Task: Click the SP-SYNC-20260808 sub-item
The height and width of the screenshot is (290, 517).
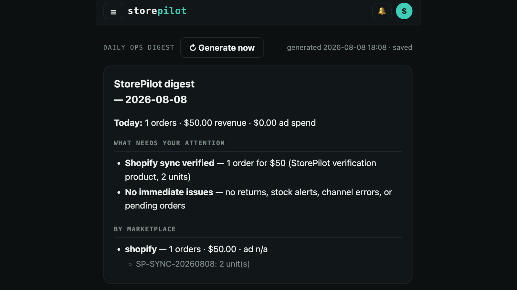Action: 193,264
